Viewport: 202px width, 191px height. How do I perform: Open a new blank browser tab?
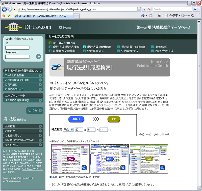(x=77, y=16)
